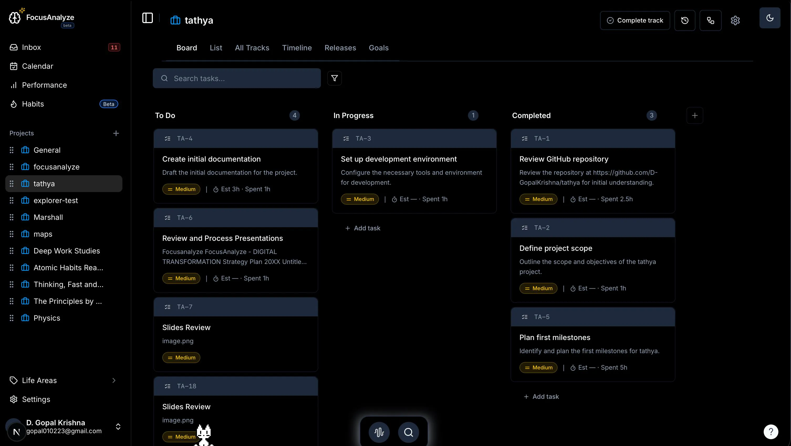Screen dimensions: 791x446
Task: Expand the Life Areas chevron
Action: coord(114,380)
